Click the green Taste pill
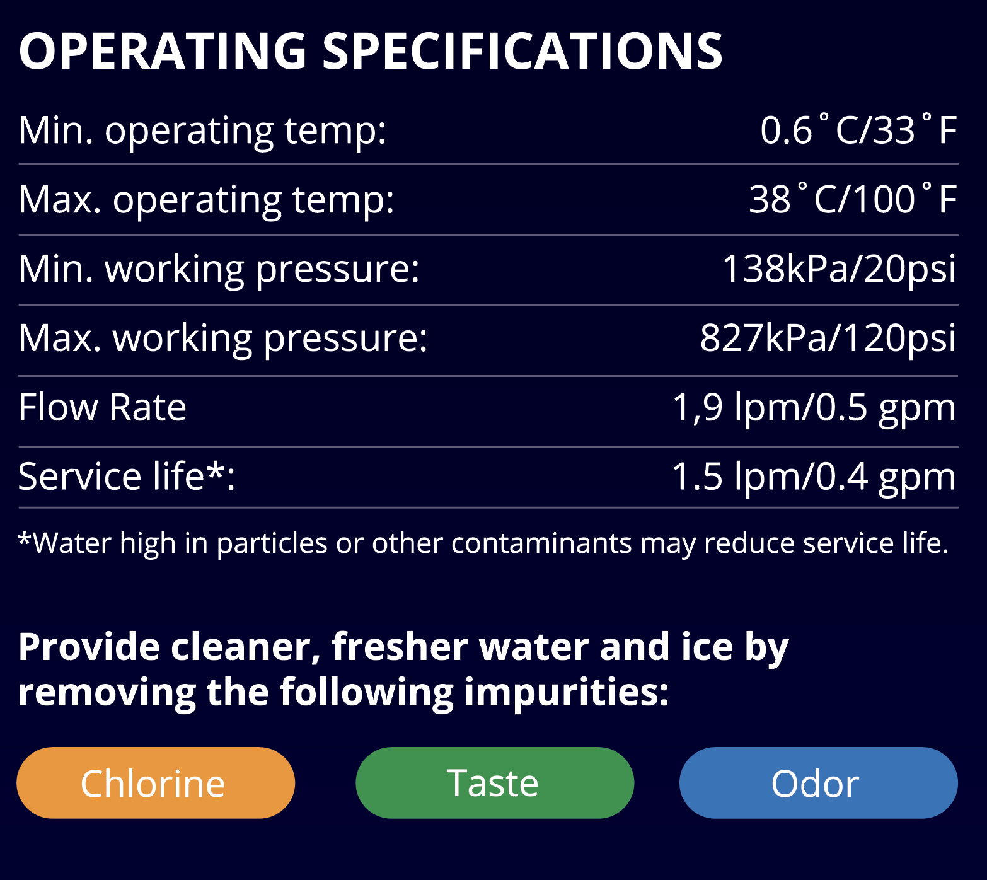 tap(495, 783)
